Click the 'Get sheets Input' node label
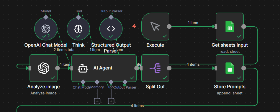Viewport: 280px width, 112px height. pyautogui.click(x=230, y=45)
